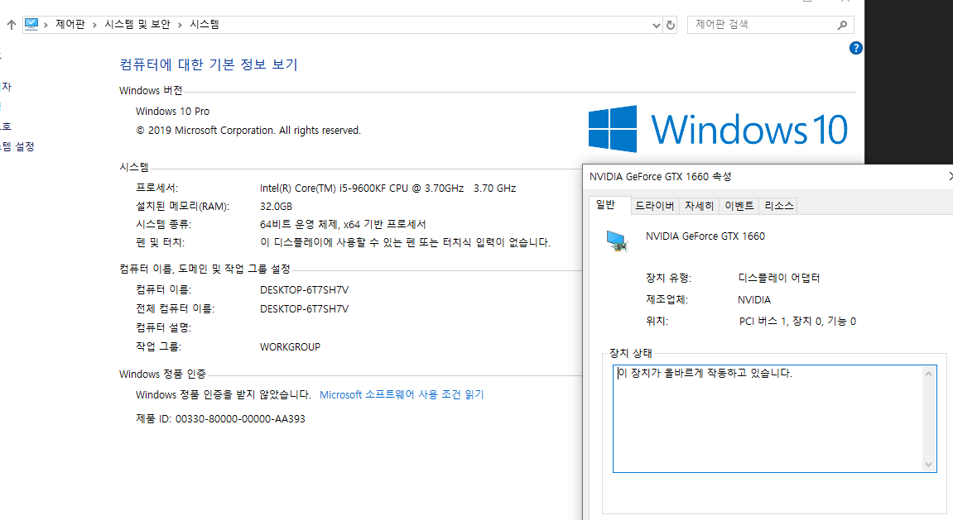
Task: Click the 컴퓨터 이름, 도메인 및 작업 그룹 설정 header
Action: (205, 269)
